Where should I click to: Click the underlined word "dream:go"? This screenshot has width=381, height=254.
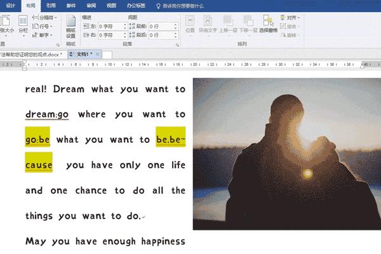click(47, 114)
